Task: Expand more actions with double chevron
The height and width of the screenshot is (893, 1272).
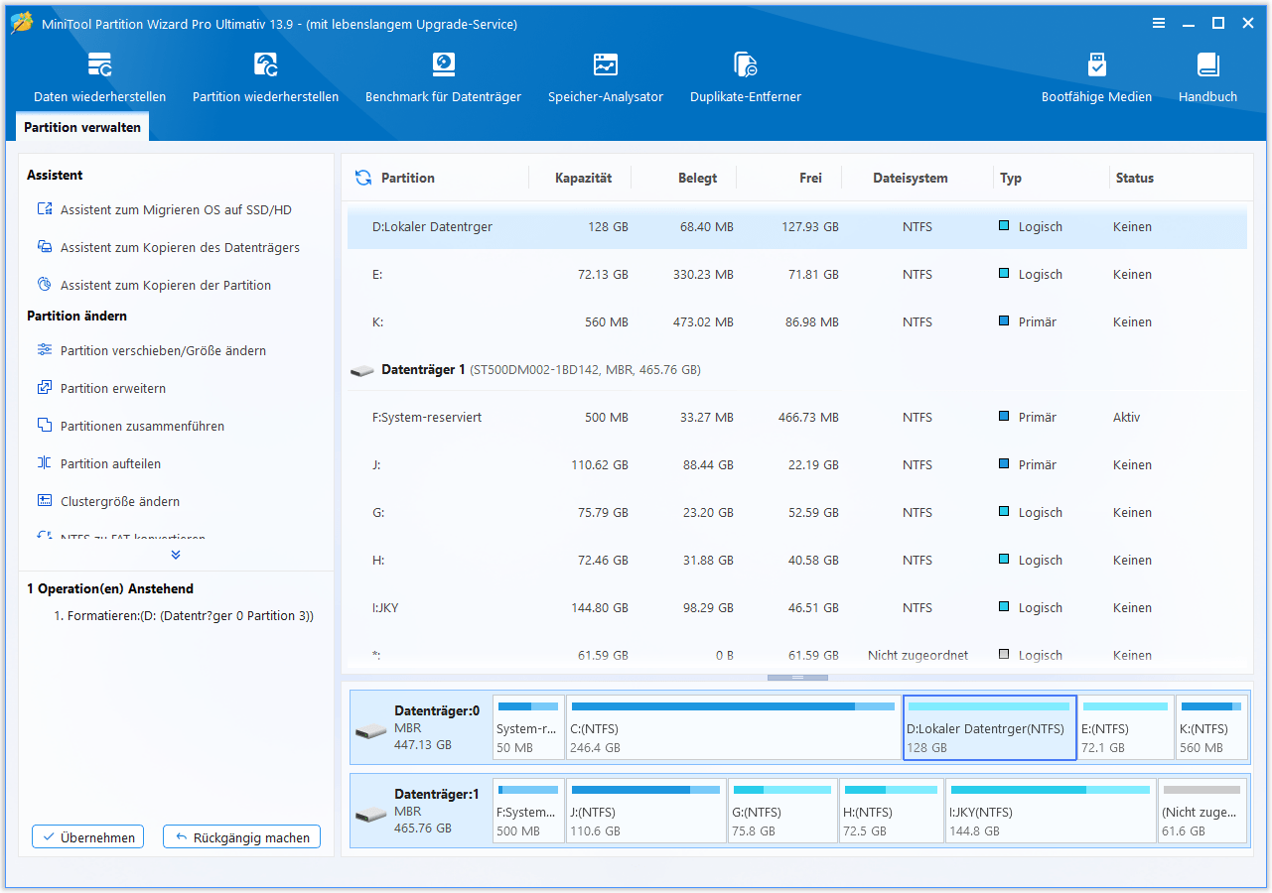Action: [x=176, y=555]
